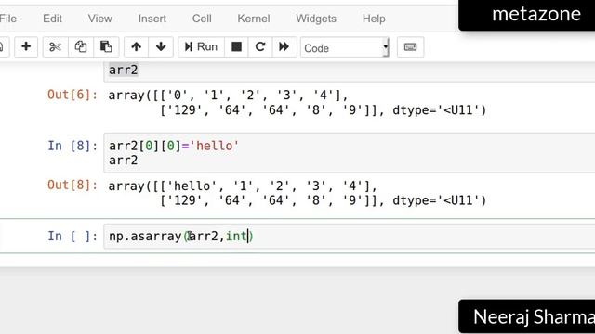Click the In [8] code cell

(x=350, y=153)
